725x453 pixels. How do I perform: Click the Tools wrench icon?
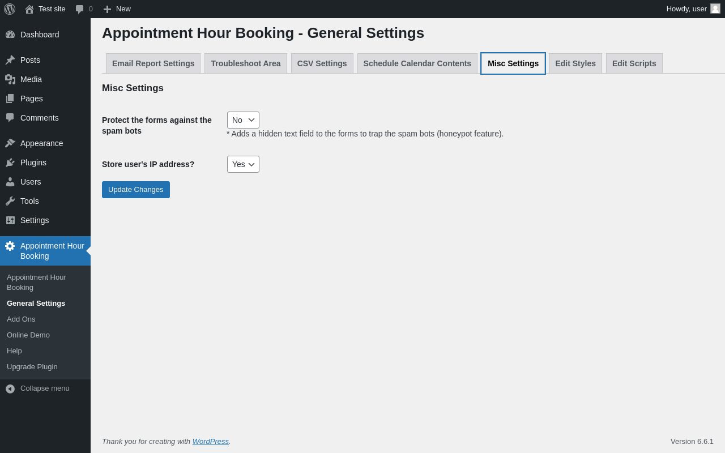pos(10,201)
